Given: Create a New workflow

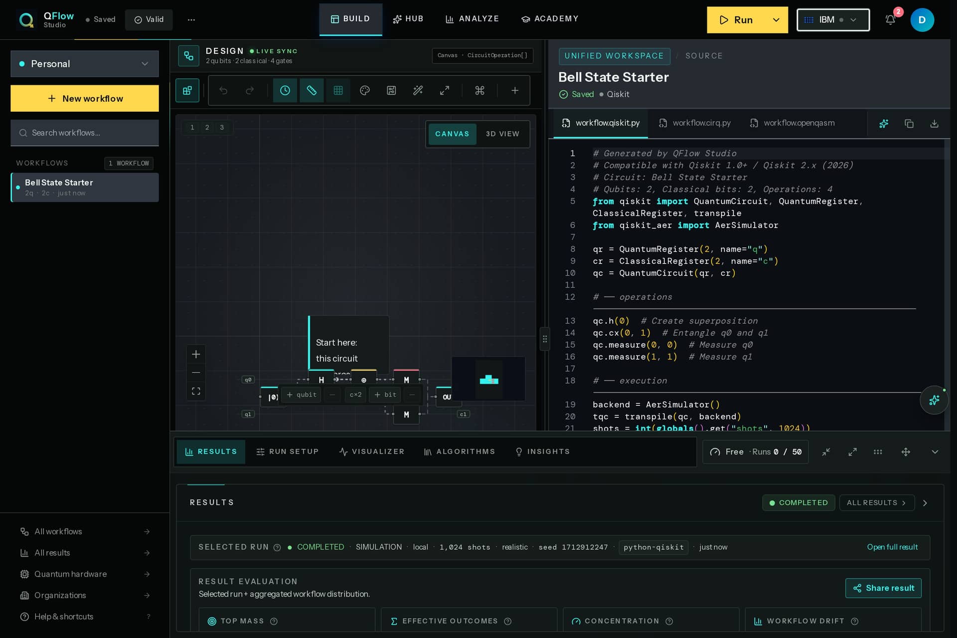Looking at the screenshot, I should 85,98.
